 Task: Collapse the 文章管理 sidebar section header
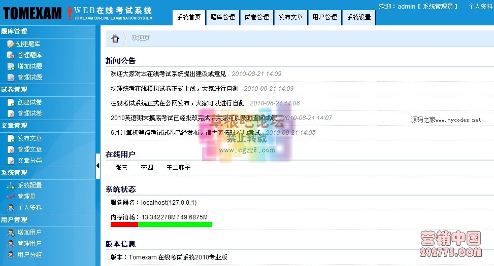click(x=48, y=126)
